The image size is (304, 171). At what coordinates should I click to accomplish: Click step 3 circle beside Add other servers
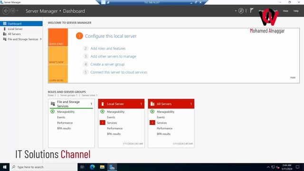[85, 57]
